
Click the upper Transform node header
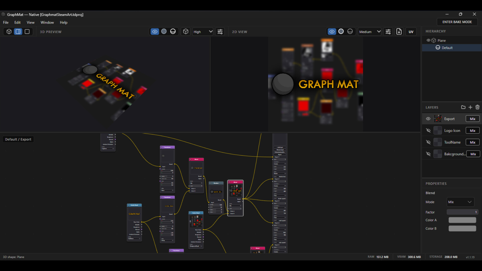(x=167, y=147)
